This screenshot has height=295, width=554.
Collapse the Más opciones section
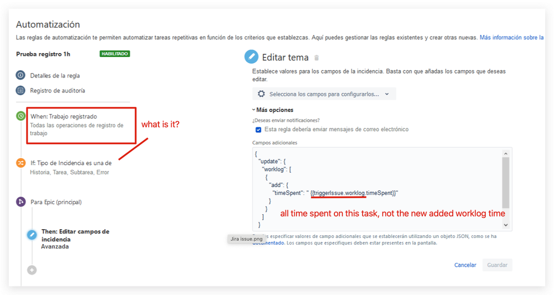tap(273, 110)
